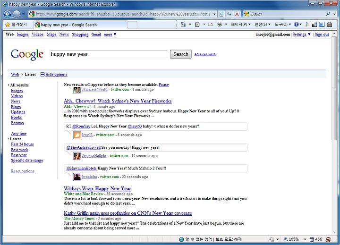Click the Print toolbar icon
Image resolution: width=340 pixels, height=245 pixels.
pyautogui.click(x=219, y=25)
